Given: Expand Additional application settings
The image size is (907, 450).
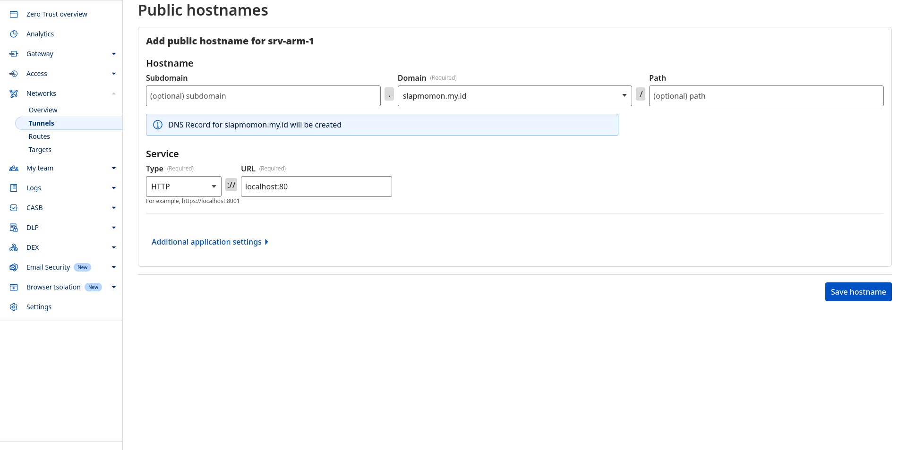Looking at the screenshot, I should click(210, 241).
